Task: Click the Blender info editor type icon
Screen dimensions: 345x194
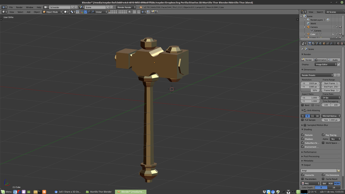Action: click(x=4, y=7)
